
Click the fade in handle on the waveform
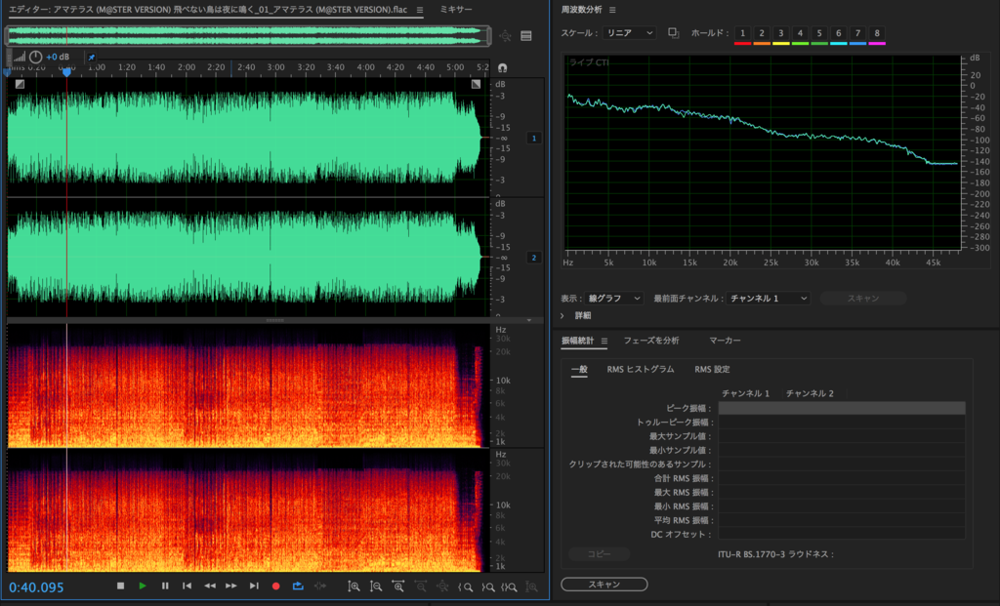tap(20, 84)
